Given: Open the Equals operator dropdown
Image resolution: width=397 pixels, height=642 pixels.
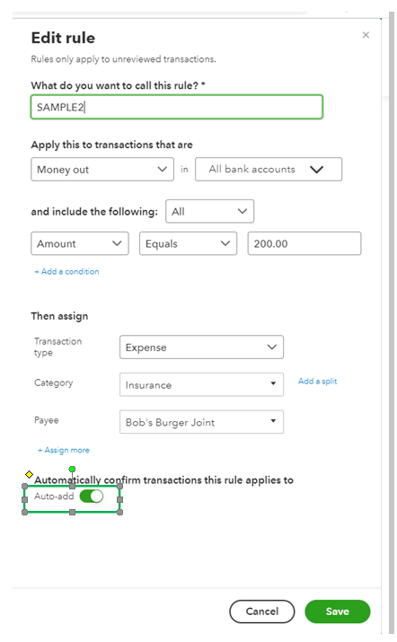Looking at the screenshot, I should click(188, 243).
